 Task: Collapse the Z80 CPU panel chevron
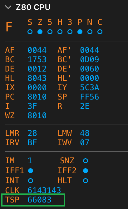pos(8,7)
